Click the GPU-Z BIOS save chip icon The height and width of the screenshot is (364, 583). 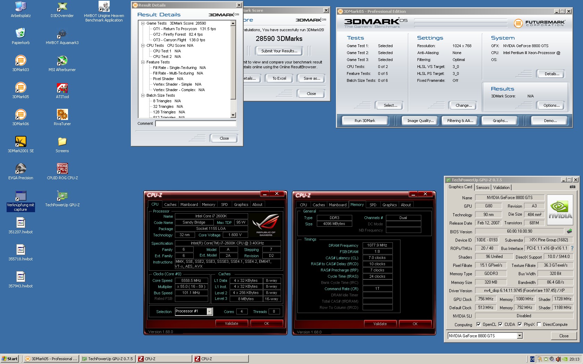[569, 231]
